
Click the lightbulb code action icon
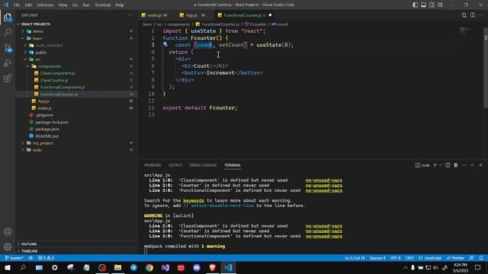165,45
